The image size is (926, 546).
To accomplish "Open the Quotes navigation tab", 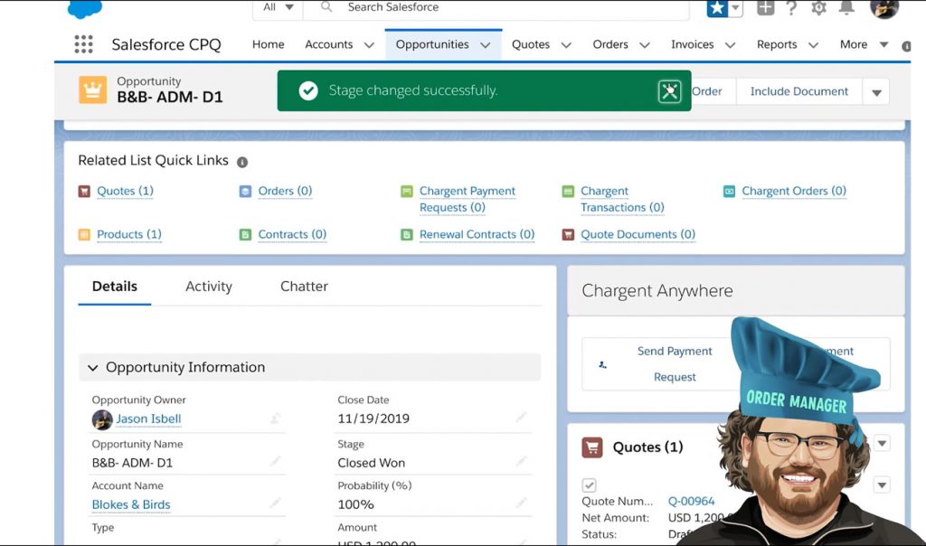I will click(530, 44).
